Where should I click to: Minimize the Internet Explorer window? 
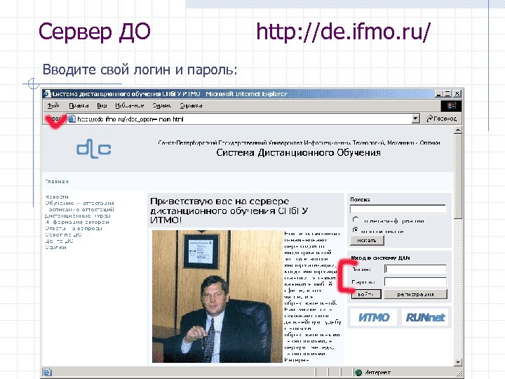(x=438, y=94)
